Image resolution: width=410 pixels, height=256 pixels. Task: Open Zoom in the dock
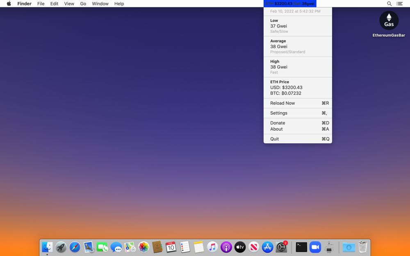pyautogui.click(x=315, y=247)
